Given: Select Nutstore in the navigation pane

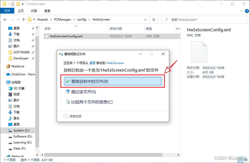Looking at the screenshot, I should (x=18, y=66).
